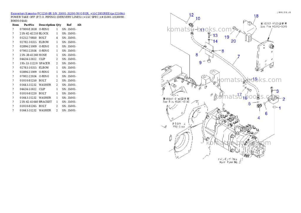
Task: Select part number 21N-38-41260
Action: point(29,55)
